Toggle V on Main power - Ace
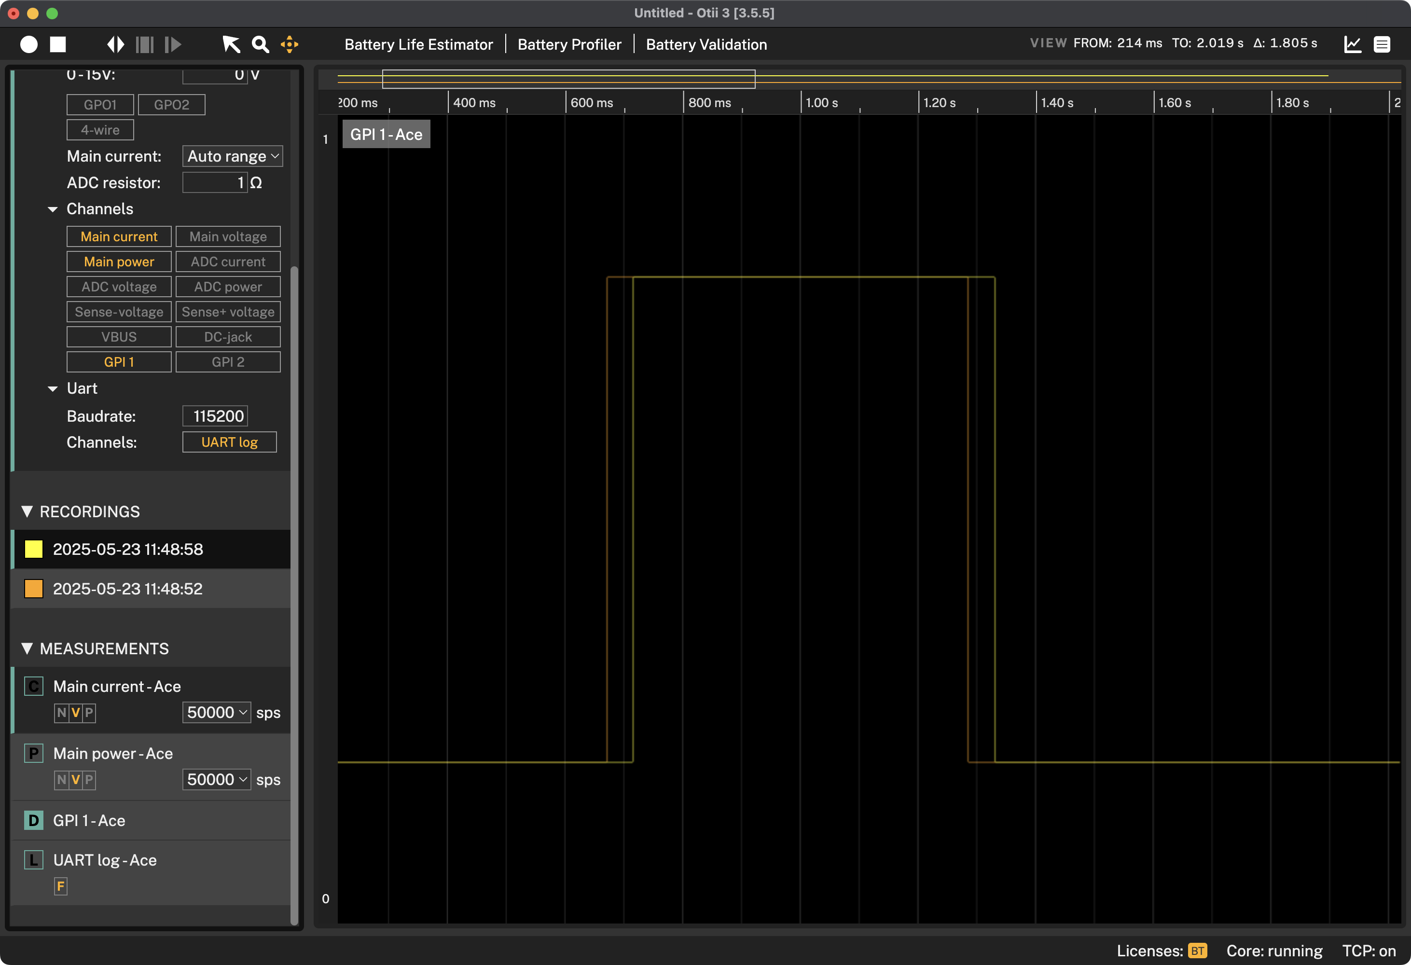This screenshot has width=1411, height=965. [75, 780]
